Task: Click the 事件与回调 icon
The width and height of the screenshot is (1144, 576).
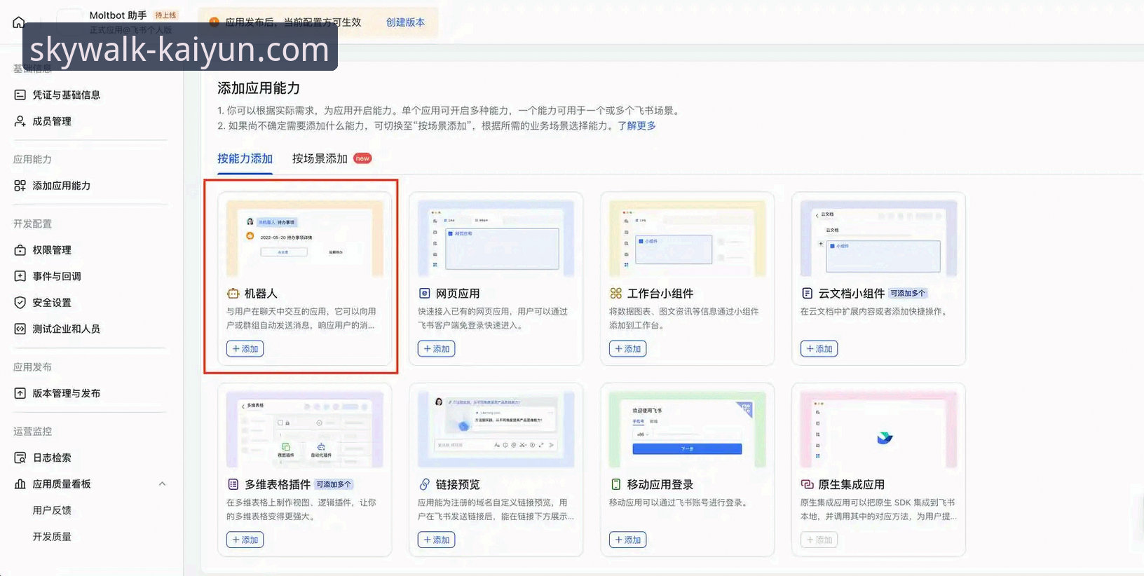Action: pyautogui.click(x=20, y=276)
